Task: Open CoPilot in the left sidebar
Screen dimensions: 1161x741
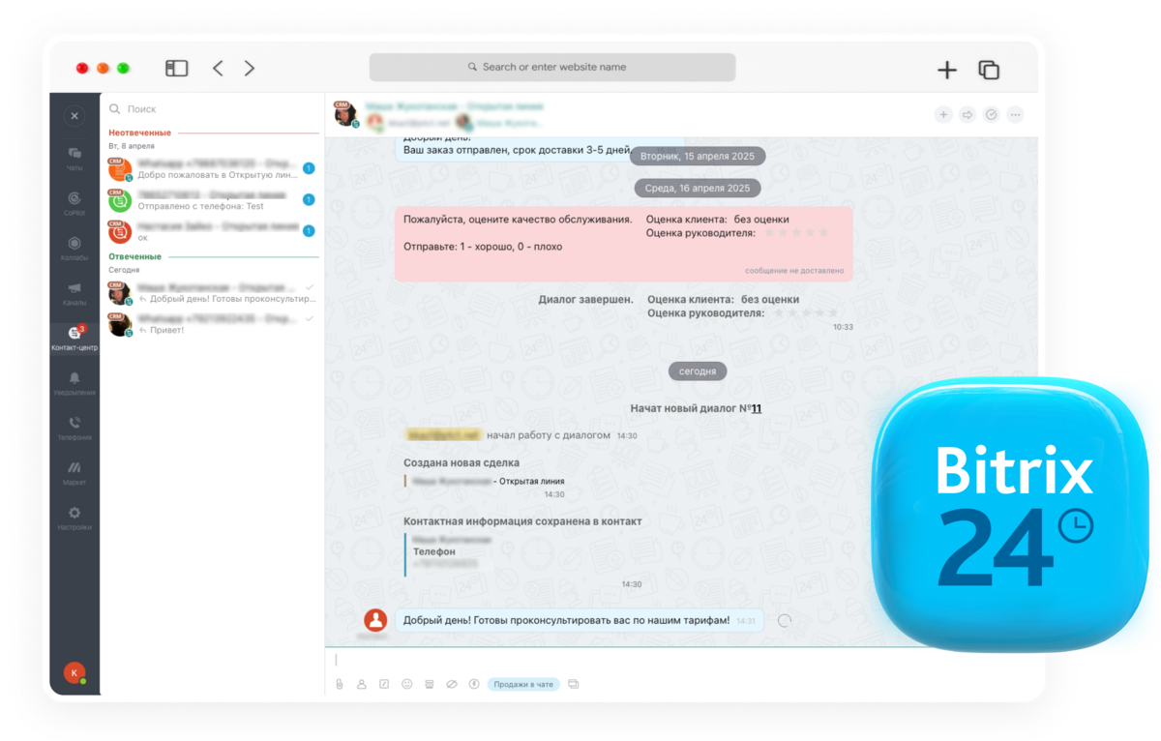Action: [x=74, y=203]
